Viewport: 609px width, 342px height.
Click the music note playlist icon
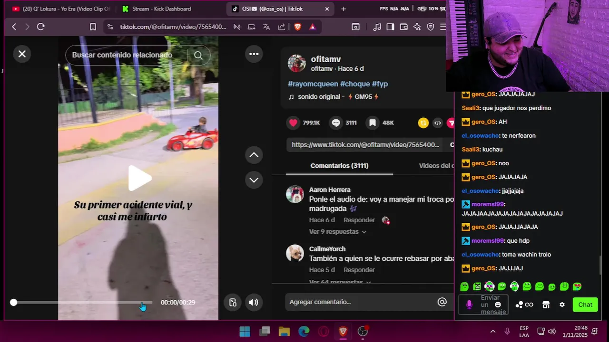[377, 27]
